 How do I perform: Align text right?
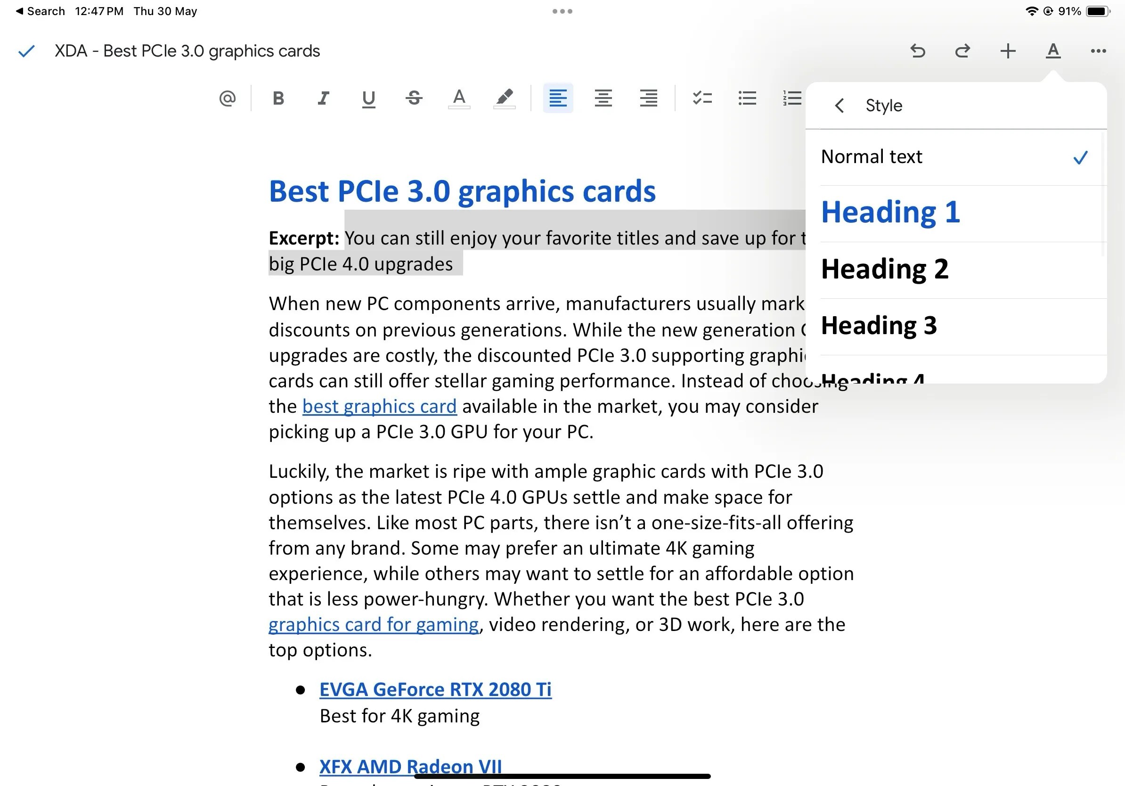pos(648,98)
